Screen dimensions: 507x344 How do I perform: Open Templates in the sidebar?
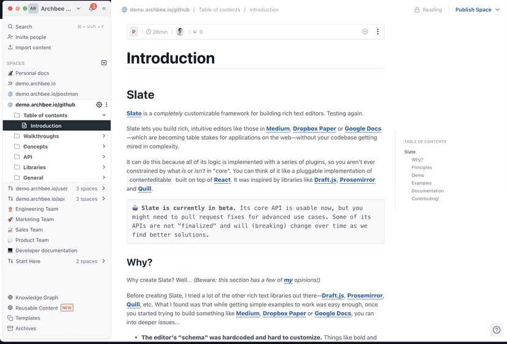28,318
